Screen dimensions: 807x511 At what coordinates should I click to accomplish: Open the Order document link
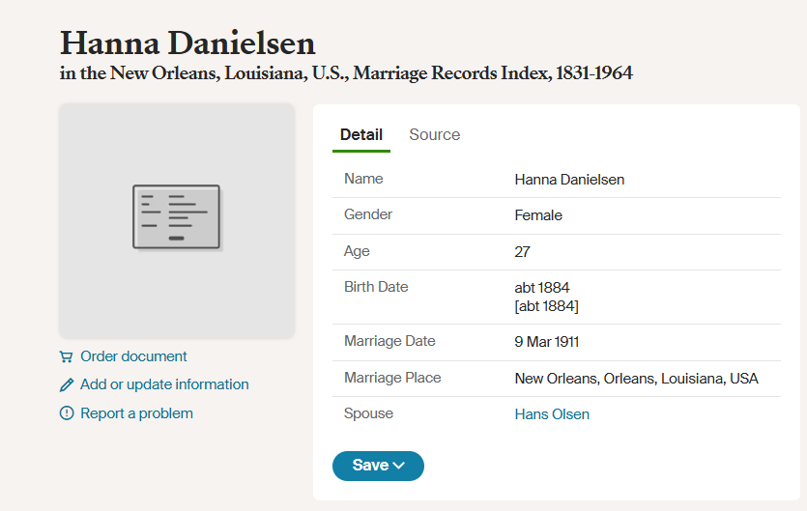[x=133, y=356]
